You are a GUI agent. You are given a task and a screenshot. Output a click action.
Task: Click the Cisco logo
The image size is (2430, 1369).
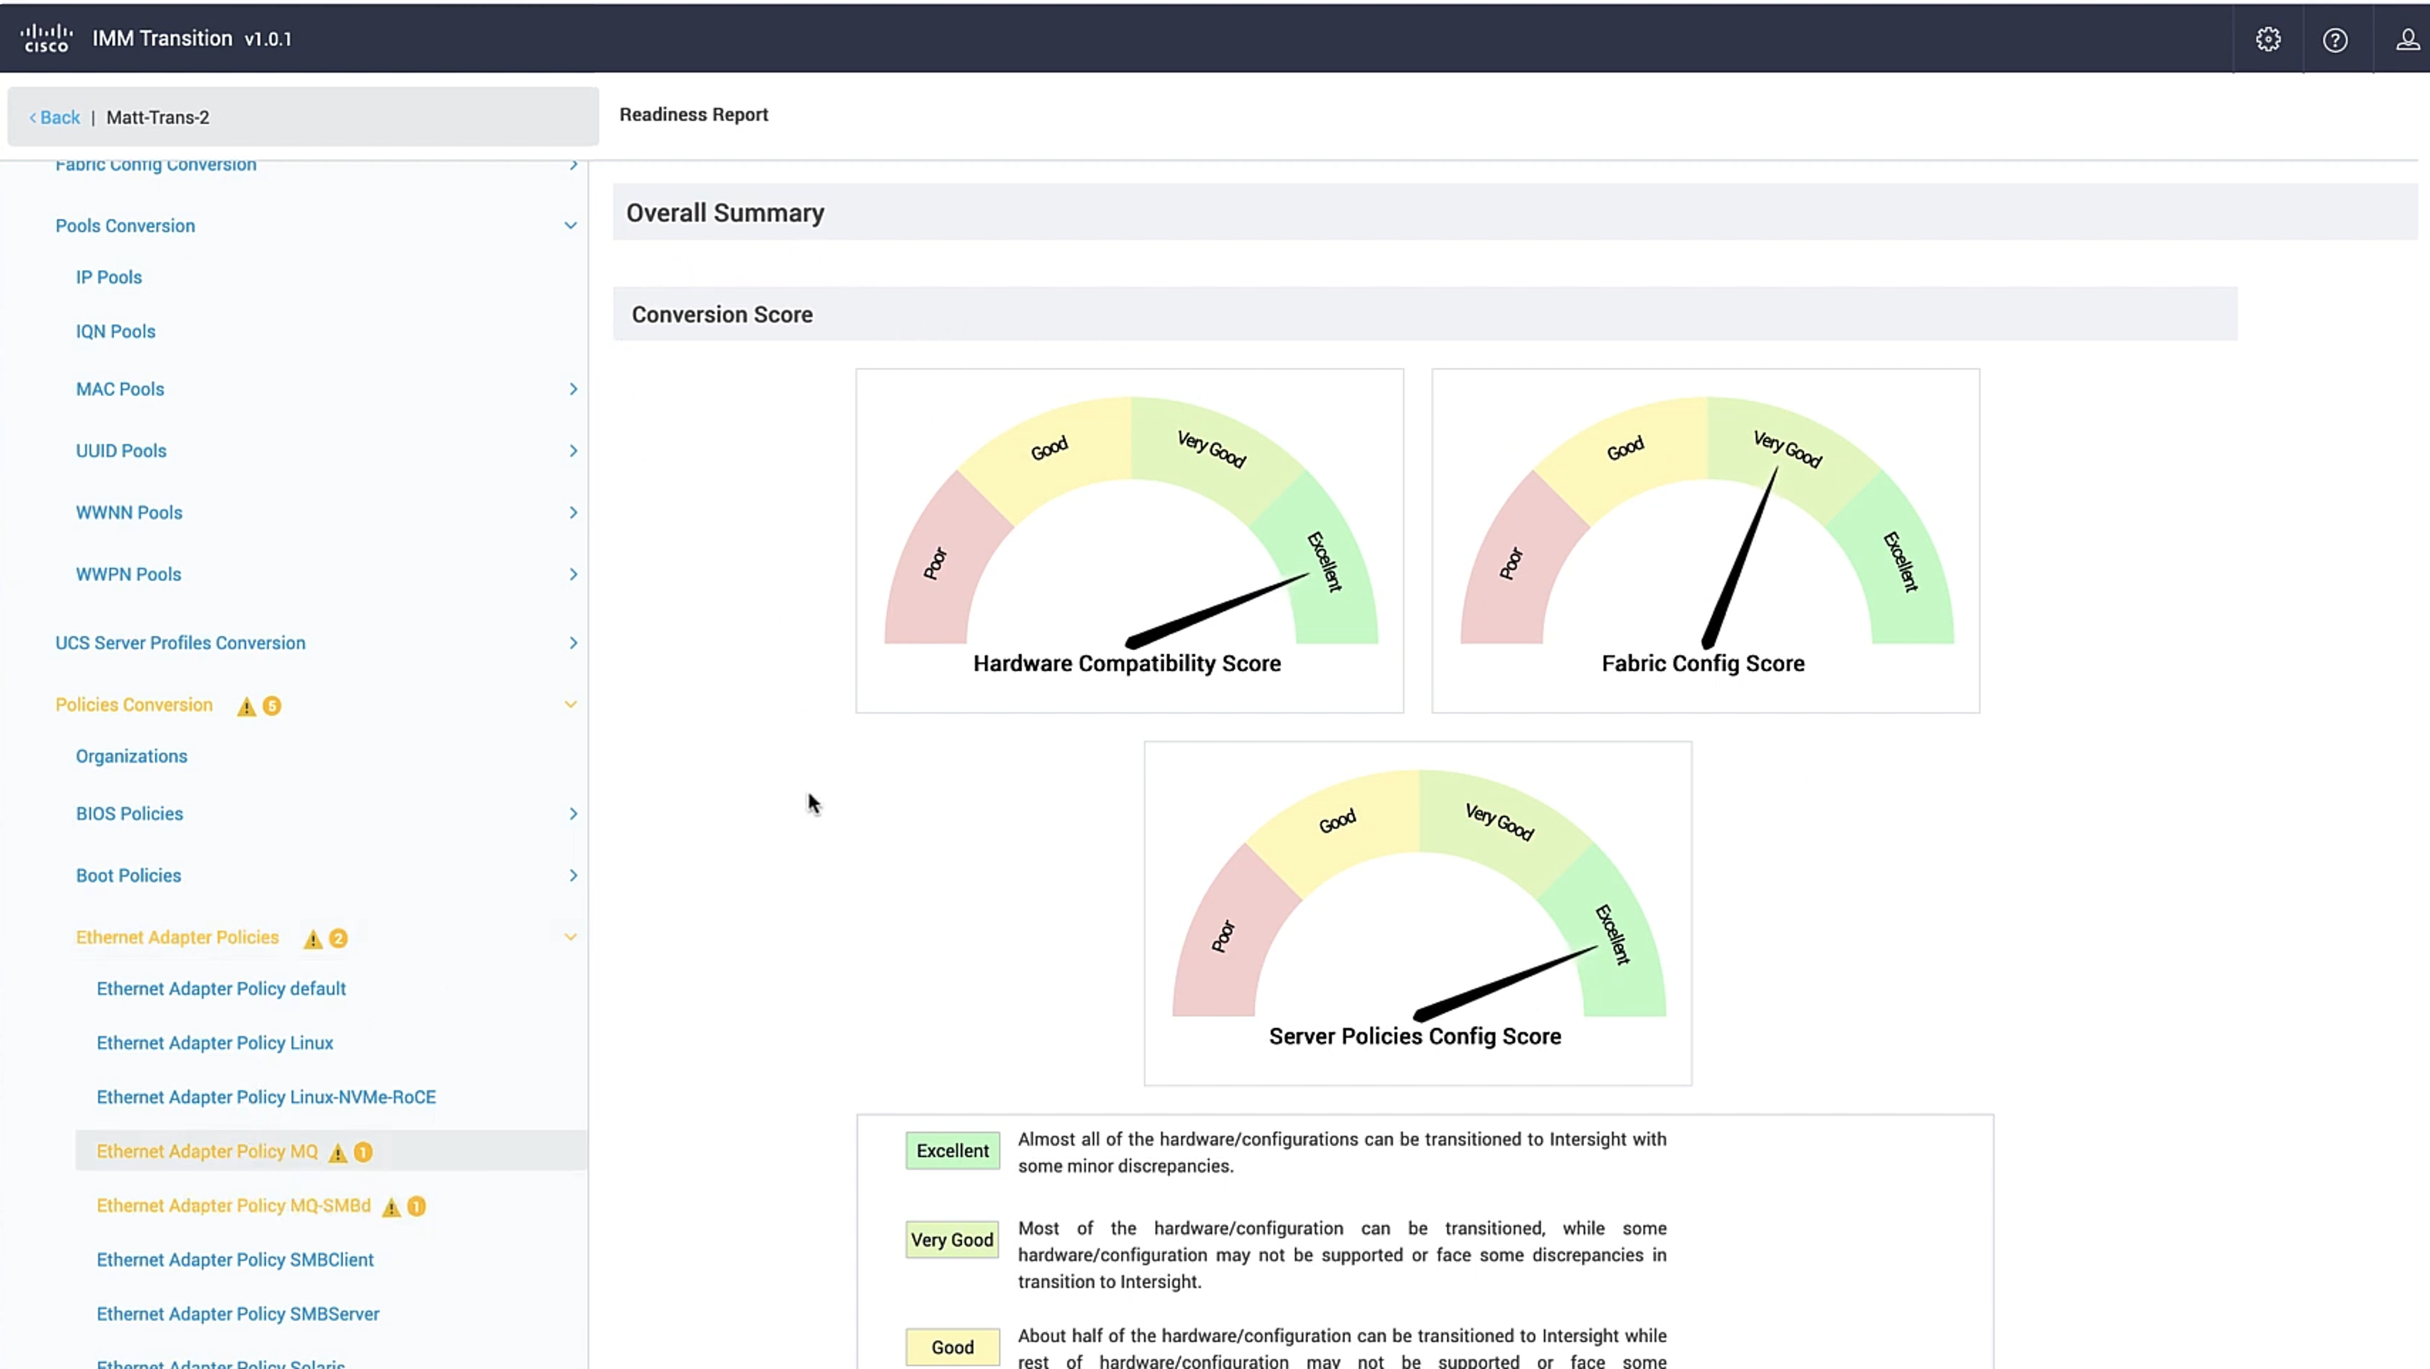(46, 38)
